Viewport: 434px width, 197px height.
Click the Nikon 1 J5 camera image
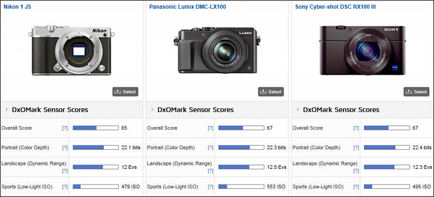[x=72, y=50]
